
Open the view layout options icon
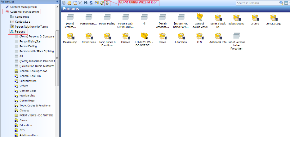pyautogui.click(x=286, y=3)
